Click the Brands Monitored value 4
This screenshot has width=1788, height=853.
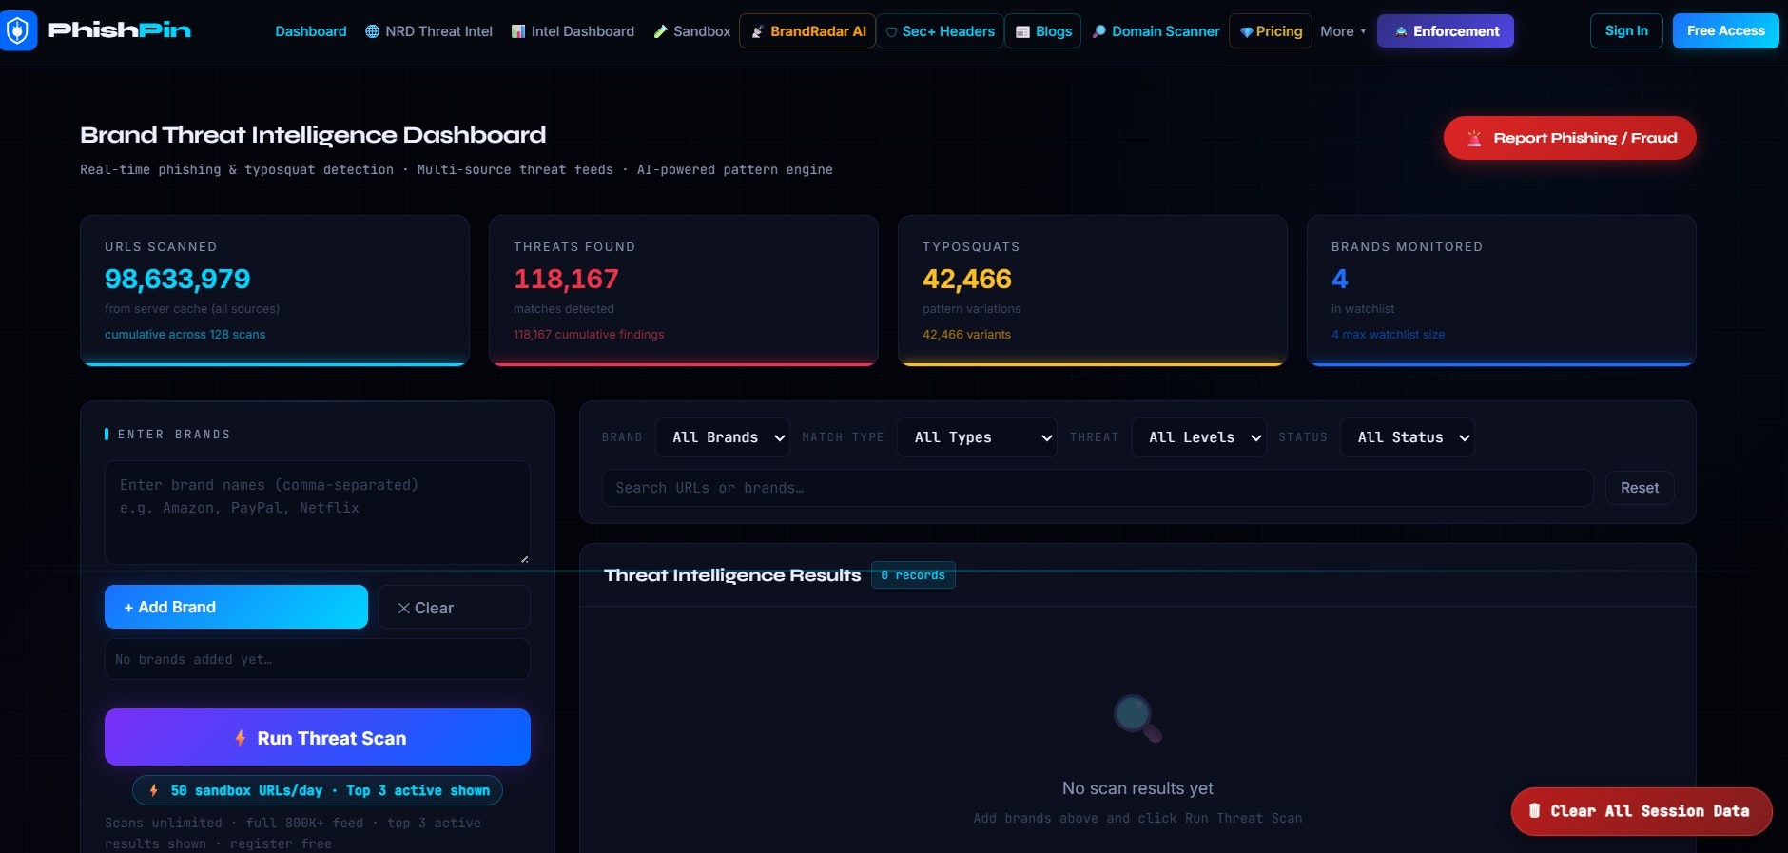click(x=1340, y=279)
